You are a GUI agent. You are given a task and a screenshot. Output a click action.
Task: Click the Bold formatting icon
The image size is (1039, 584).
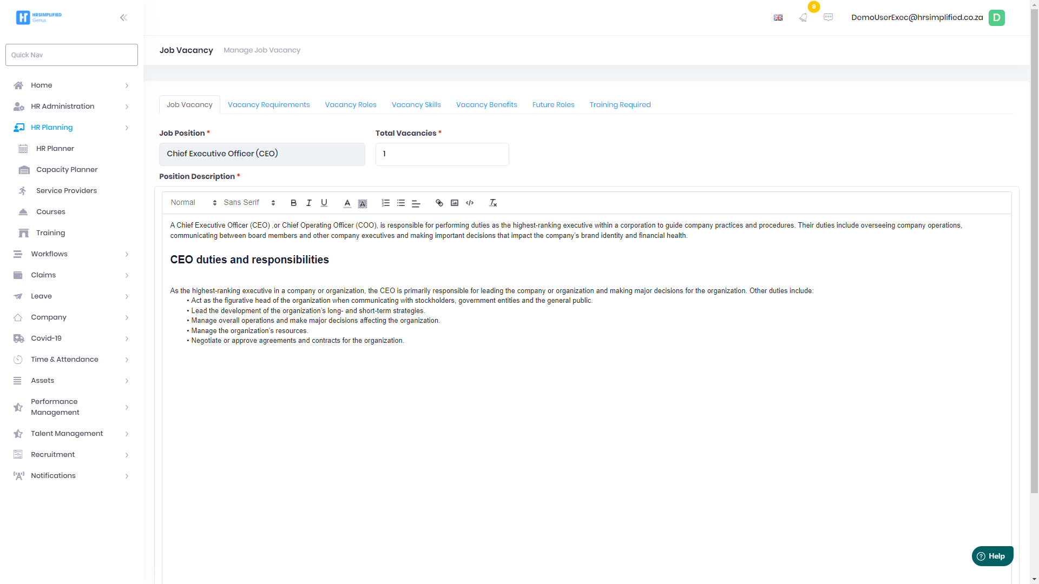[x=293, y=203]
